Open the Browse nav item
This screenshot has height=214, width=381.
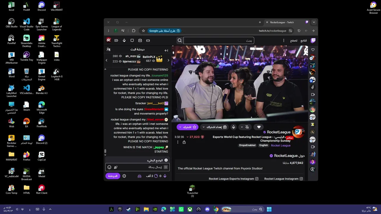[293, 40]
